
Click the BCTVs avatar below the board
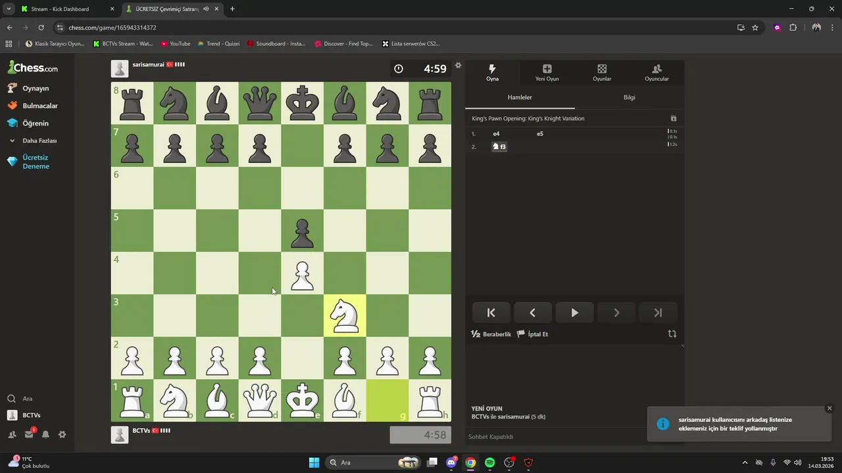[120, 435]
